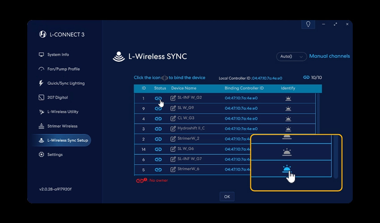Click the 10/10 bound devices counter
Image resolution: width=380 pixels, height=223 pixels.
312,78
